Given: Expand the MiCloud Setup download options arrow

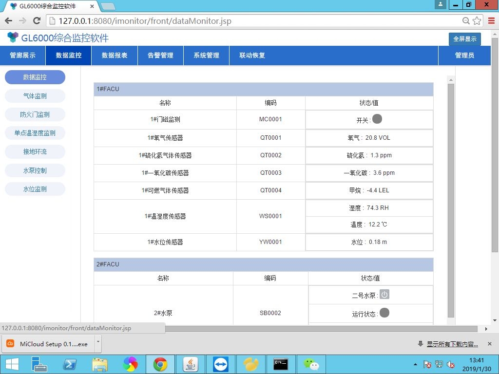Looking at the screenshot, I should (x=98, y=343).
